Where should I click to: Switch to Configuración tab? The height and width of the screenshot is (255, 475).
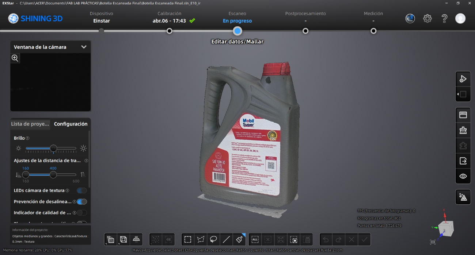click(71, 124)
